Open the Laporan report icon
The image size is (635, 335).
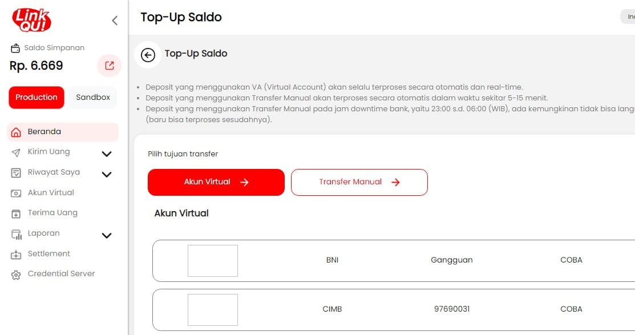[x=17, y=233]
